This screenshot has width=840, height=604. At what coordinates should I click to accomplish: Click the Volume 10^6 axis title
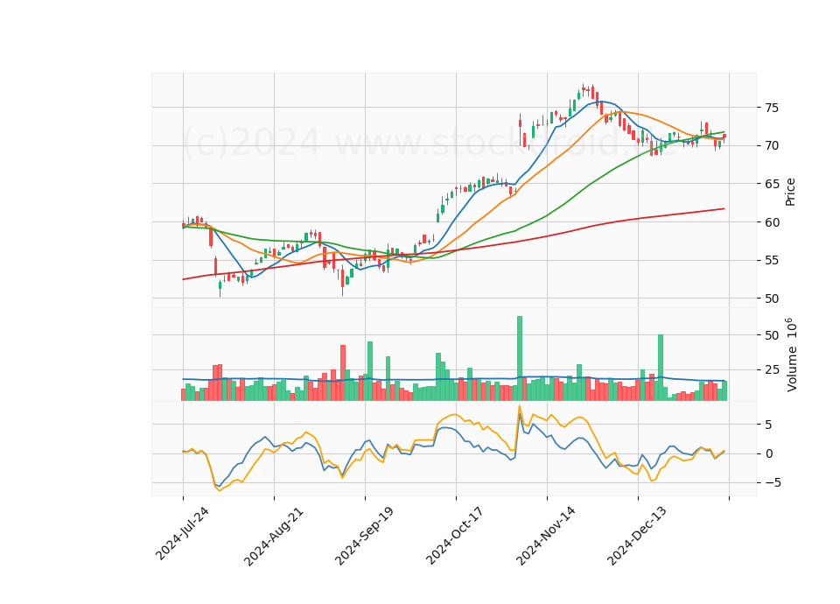click(791, 355)
